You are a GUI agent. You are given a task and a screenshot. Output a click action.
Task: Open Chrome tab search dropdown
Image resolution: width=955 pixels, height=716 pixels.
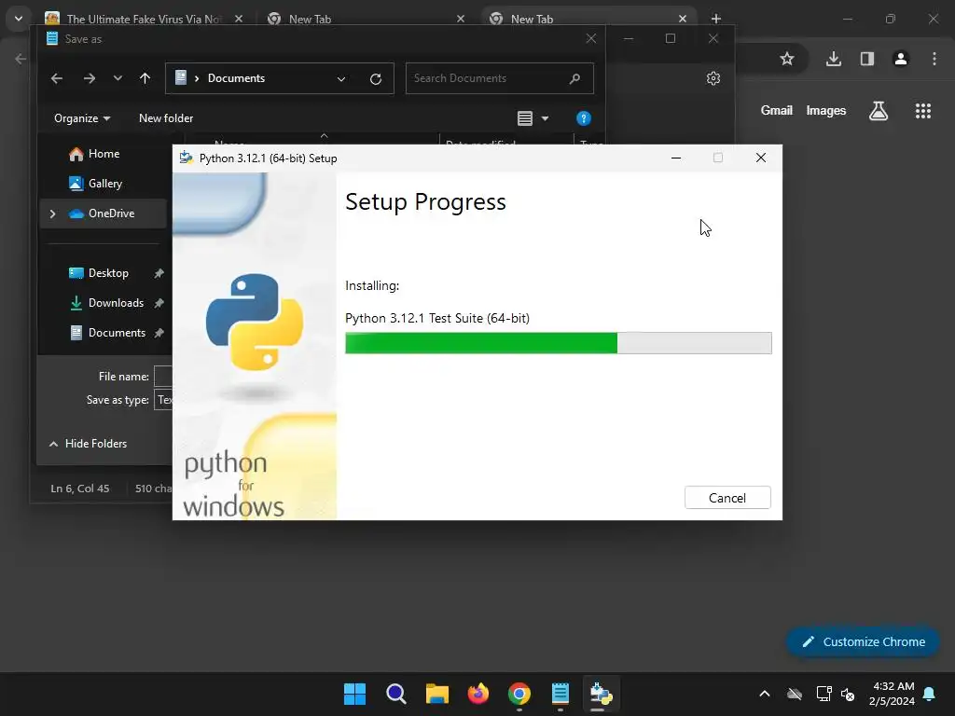[x=19, y=19]
